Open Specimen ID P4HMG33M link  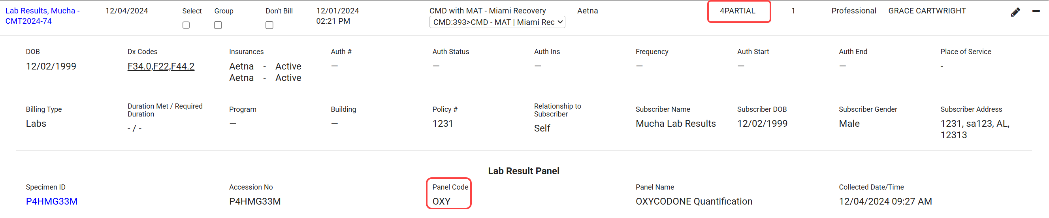[x=52, y=201]
